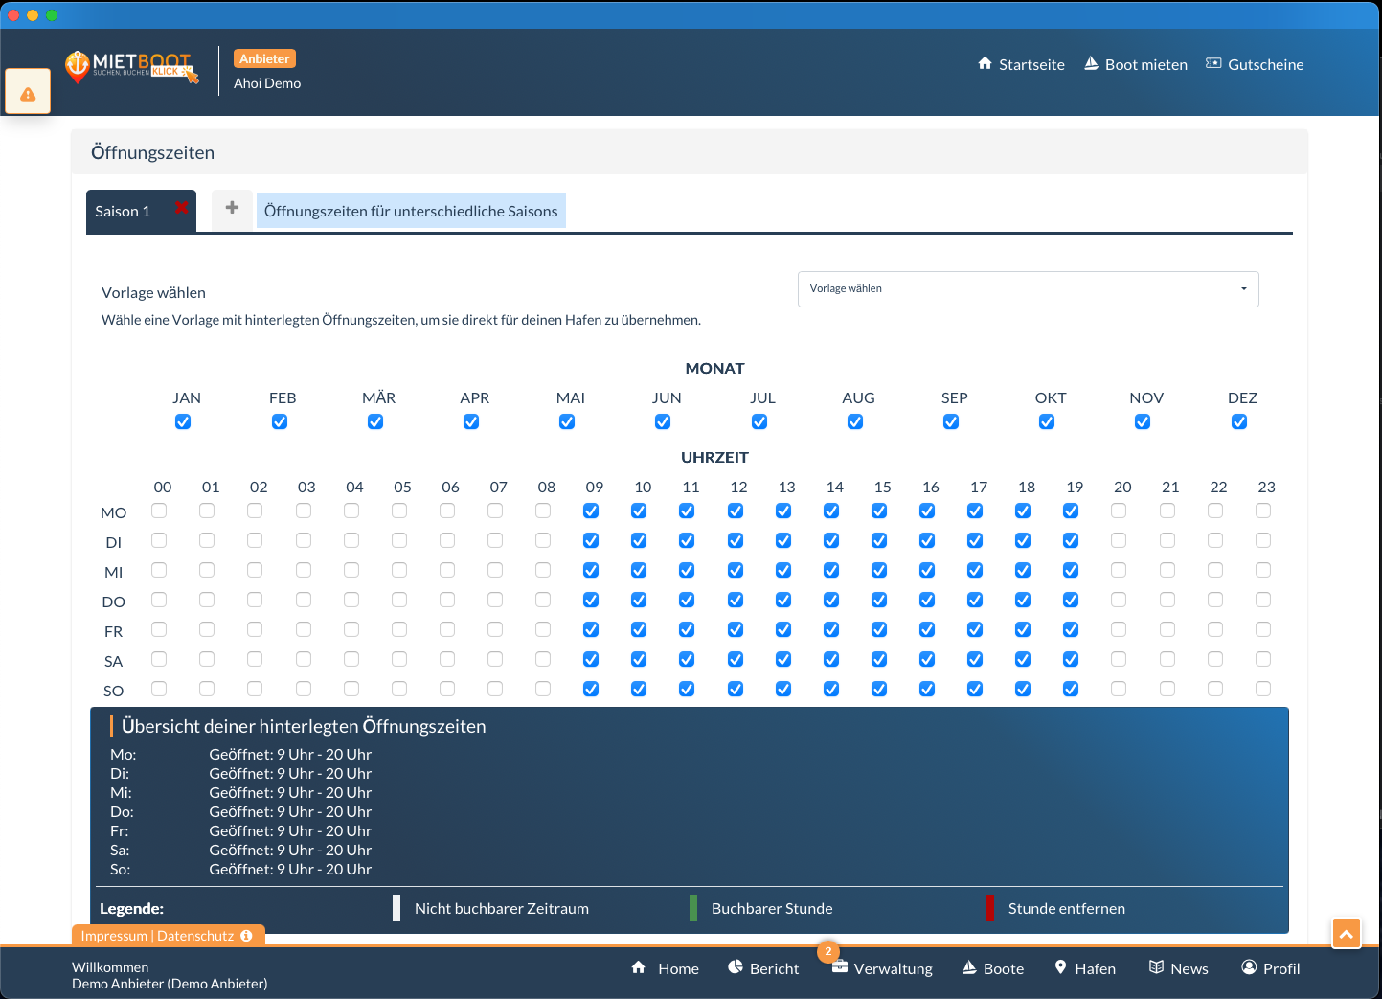Click the Mietboot logo
Viewport: 1382px width, 999px height.
click(x=130, y=67)
